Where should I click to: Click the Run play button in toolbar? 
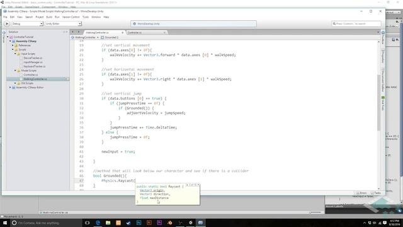coord(7,24)
